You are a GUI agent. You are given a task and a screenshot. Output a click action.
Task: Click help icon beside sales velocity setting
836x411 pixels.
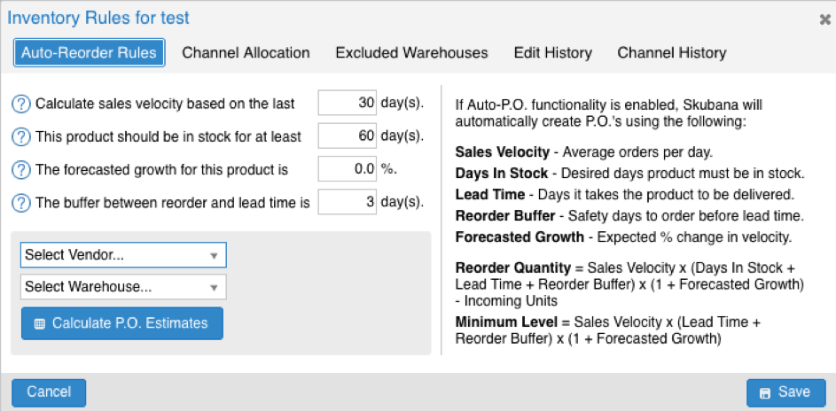21,104
